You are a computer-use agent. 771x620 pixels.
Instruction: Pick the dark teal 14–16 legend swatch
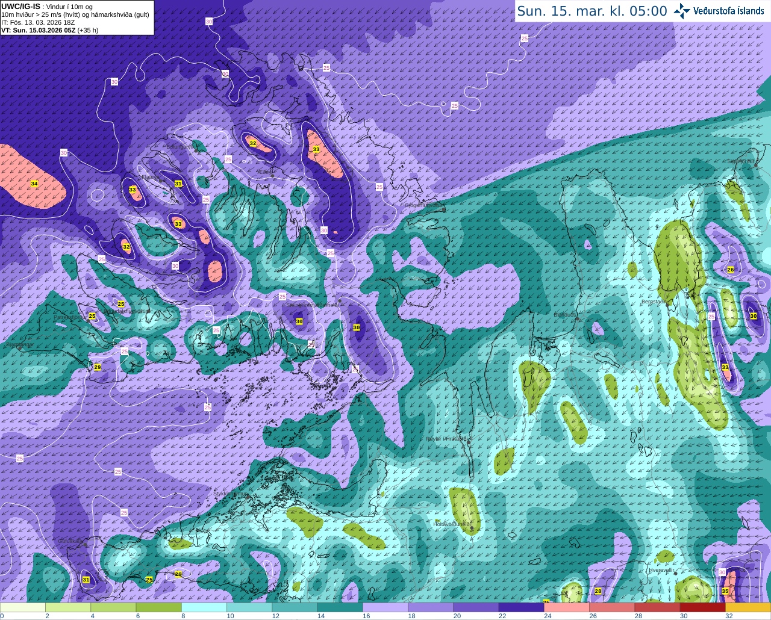point(340,607)
